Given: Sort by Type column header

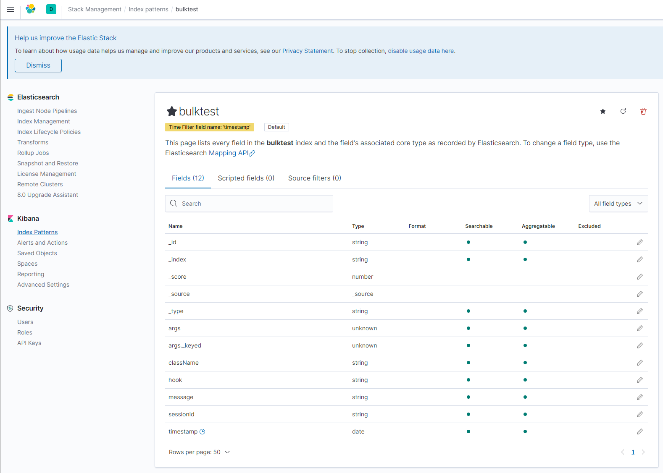Looking at the screenshot, I should coord(358,226).
